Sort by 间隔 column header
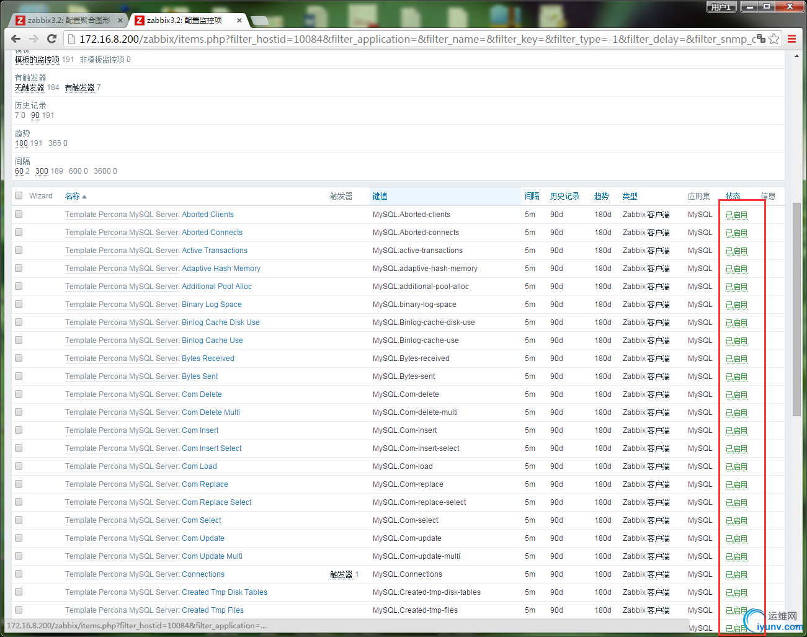 click(532, 196)
